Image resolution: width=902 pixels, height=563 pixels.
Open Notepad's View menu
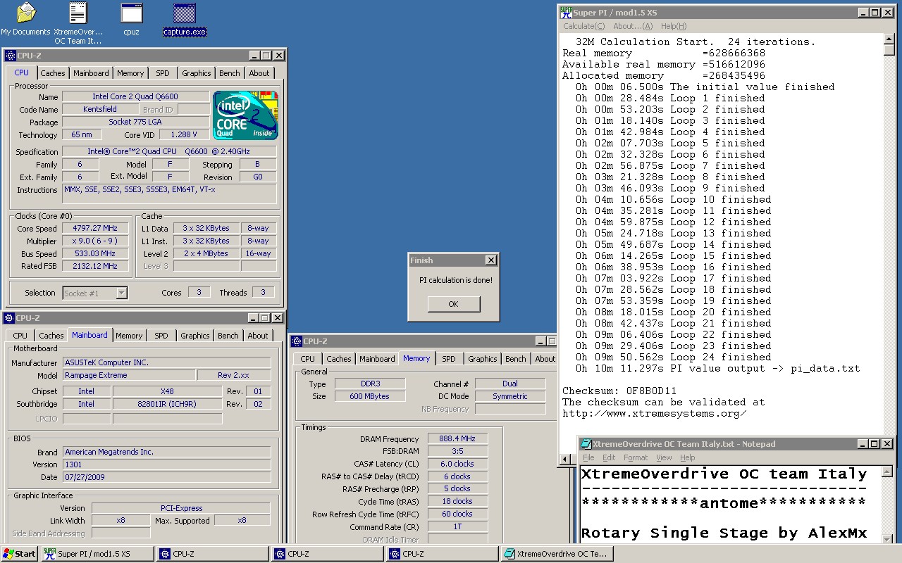[x=664, y=457]
